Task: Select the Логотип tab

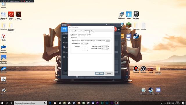Action: (87, 31)
